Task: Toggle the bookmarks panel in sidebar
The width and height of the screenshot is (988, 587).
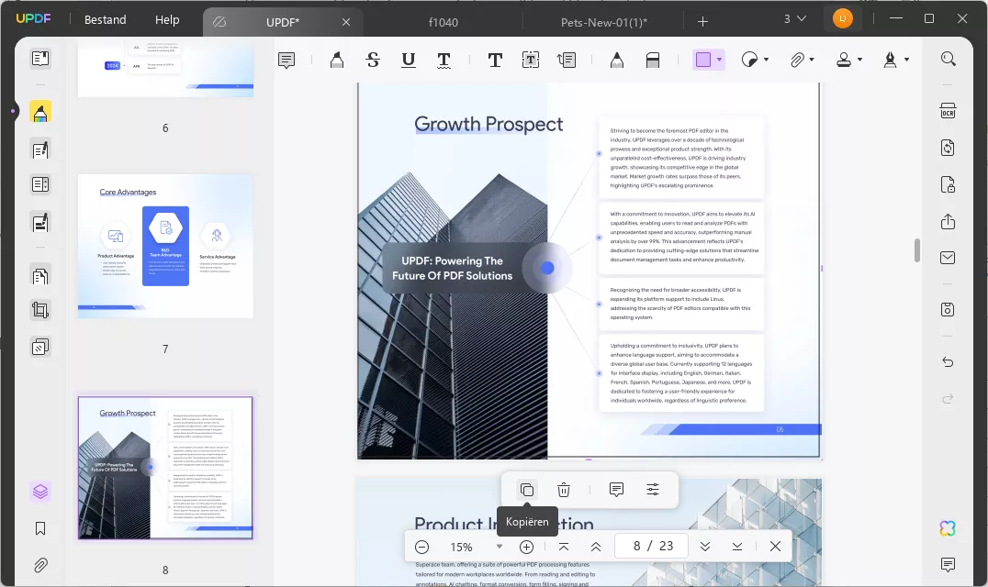Action: point(40,528)
